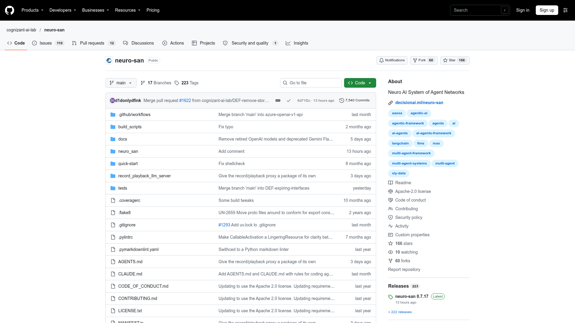Open the main branch selector dropdown
The width and height of the screenshot is (575, 323).
121,83
